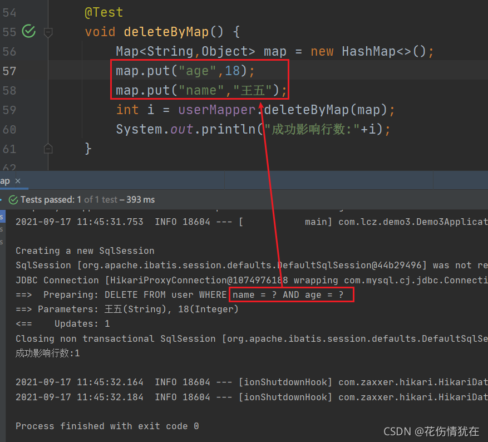Click the "name" string literal
The height and width of the screenshot is (442, 488).
click(201, 91)
